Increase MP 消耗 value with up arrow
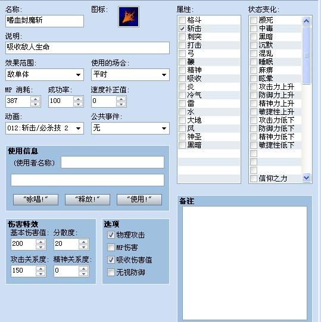Screen dimensions: 321x322 (35, 99)
